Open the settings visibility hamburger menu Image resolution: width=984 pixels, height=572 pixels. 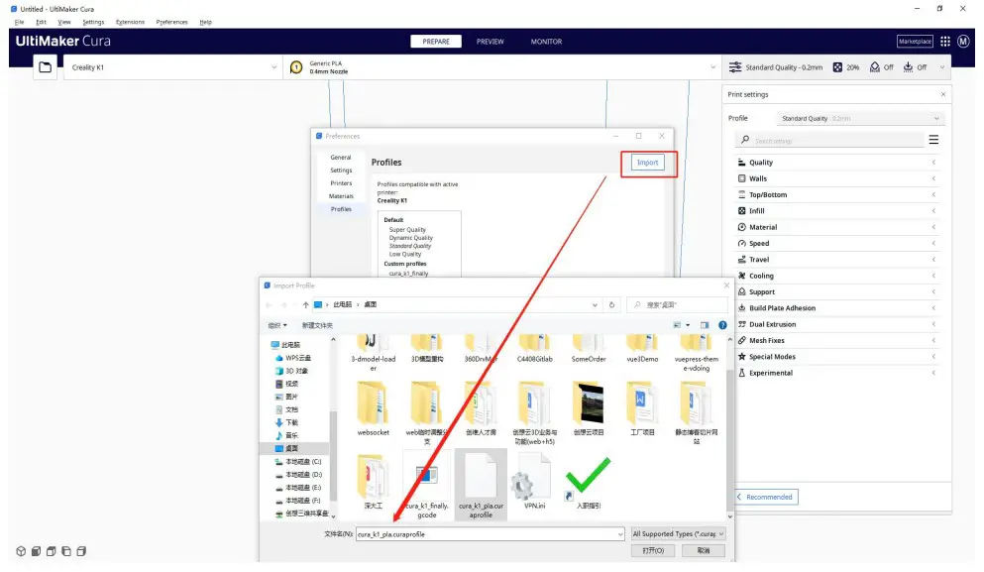tap(933, 141)
